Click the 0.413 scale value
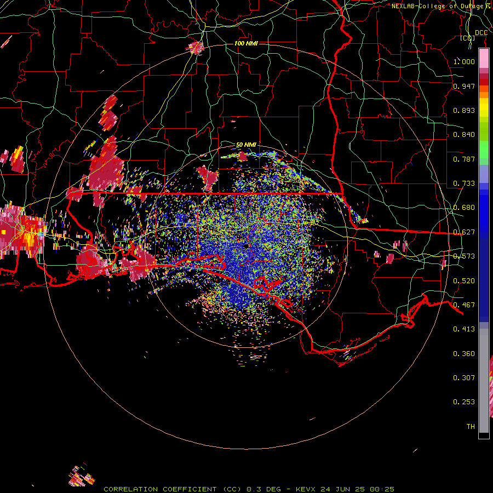This screenshot has width=493, height=493. 464,329
